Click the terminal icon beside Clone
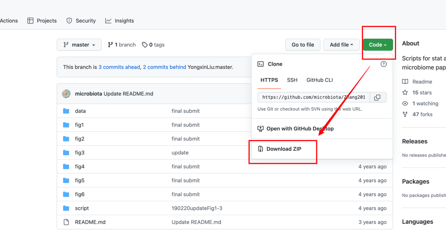The image size is (446, 232). pyautogui.click(x=261, y=64)
